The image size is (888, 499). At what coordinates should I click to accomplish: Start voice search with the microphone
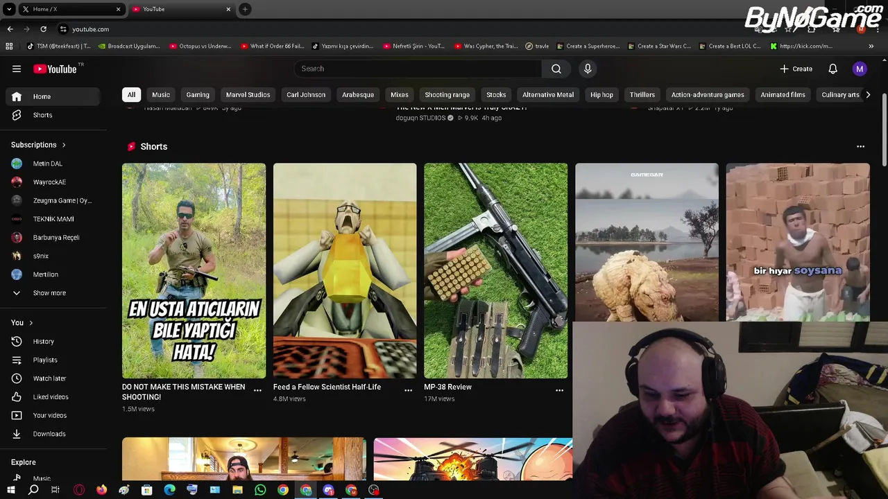pos(588,69)
